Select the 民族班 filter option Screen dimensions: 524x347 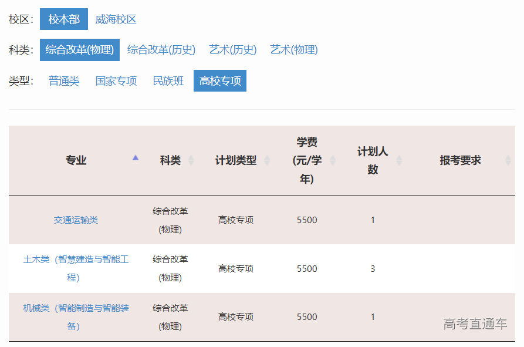click(168, 80)
